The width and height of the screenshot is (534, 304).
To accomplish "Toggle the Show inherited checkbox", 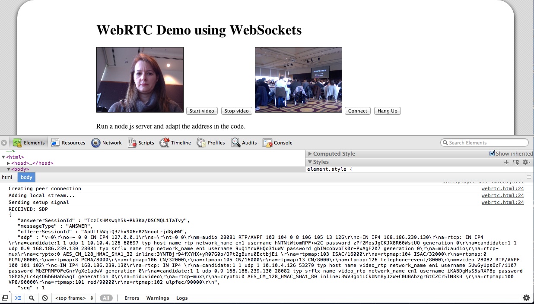I will pos(492,153).
